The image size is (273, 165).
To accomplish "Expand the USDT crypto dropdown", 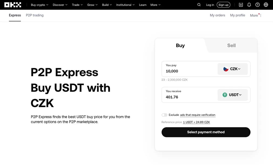I will 232,95.
